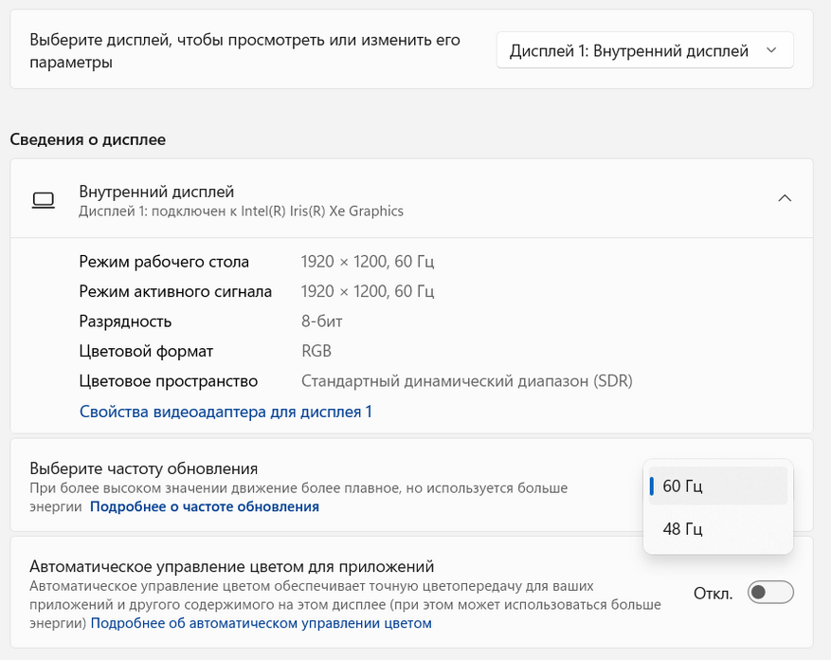This screenshot has width=831, height=660.
Task: Click the Стандартный динамический диапазон (SDR) value
Action: [x=466, y=381]
